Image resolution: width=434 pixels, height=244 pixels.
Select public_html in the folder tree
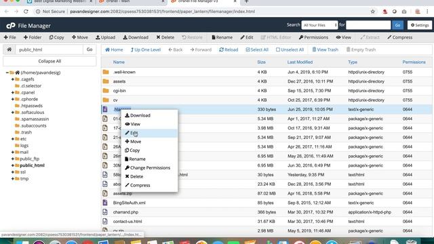pyautogui.click(x=32, y=165)
